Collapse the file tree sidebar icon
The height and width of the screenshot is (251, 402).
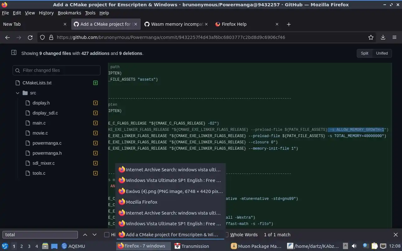click(x=14, y=53)
